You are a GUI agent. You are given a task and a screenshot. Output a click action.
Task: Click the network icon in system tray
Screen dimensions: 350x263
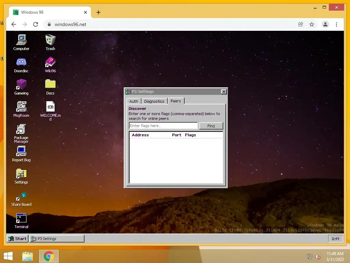309,256
